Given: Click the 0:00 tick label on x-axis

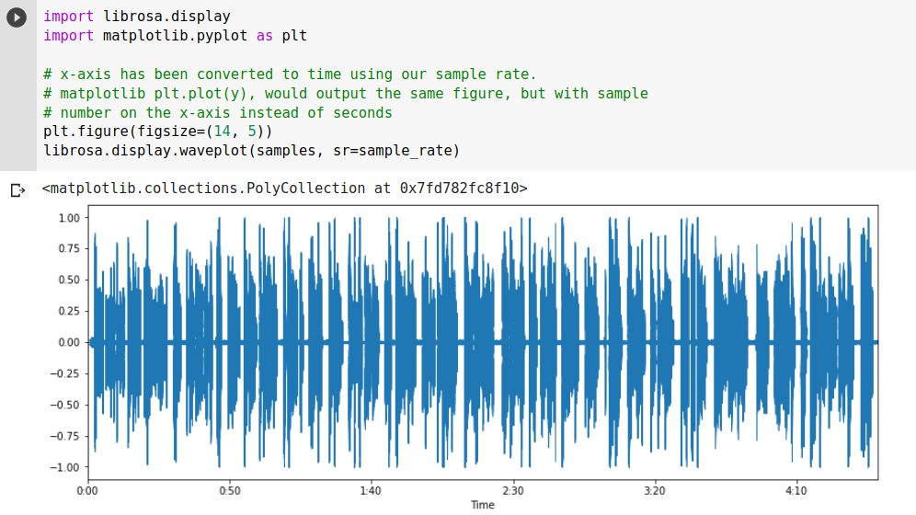Looking at the screenshot, I should (x=88, y=491).
